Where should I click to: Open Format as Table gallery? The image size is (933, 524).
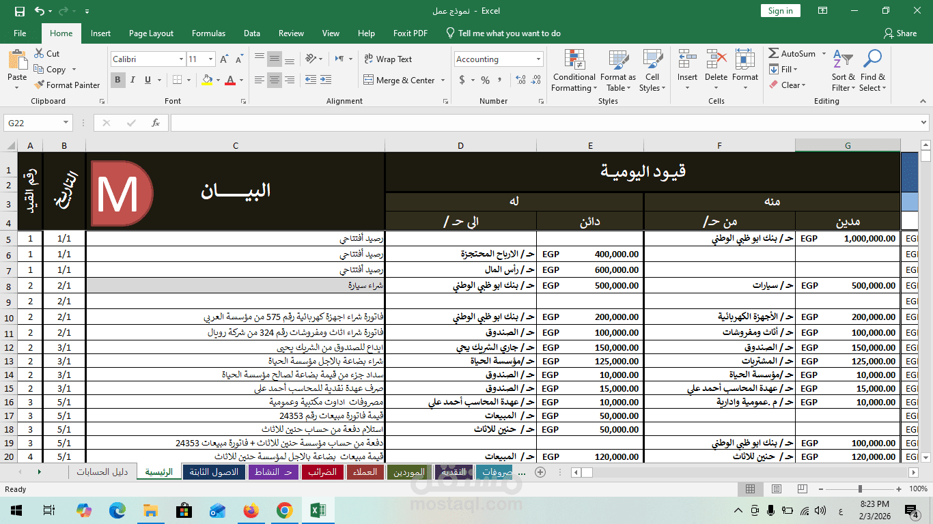tap(618, 71)
